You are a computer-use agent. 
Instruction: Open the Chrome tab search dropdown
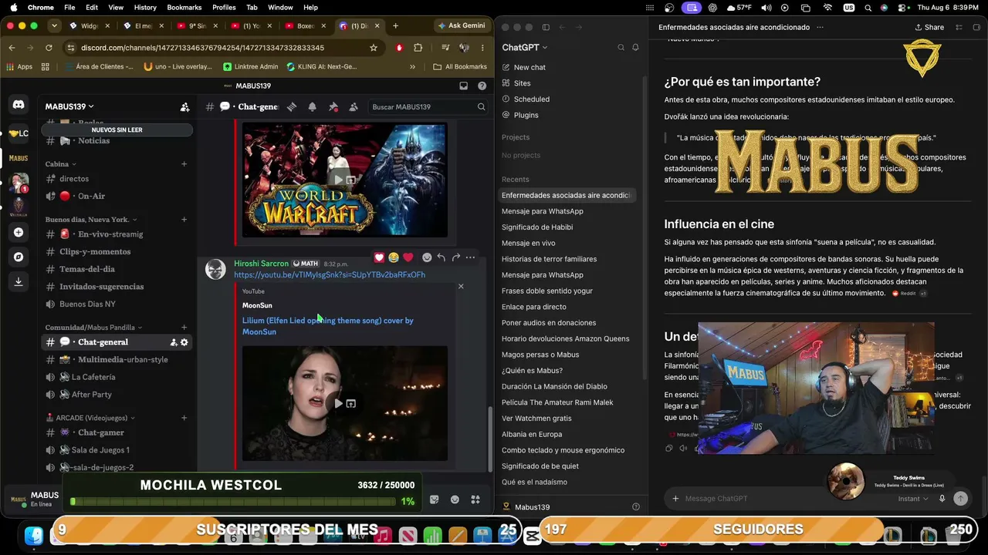(x=54, y=25)
